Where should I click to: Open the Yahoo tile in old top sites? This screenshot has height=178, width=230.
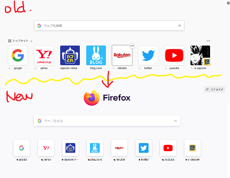[44, 55]
